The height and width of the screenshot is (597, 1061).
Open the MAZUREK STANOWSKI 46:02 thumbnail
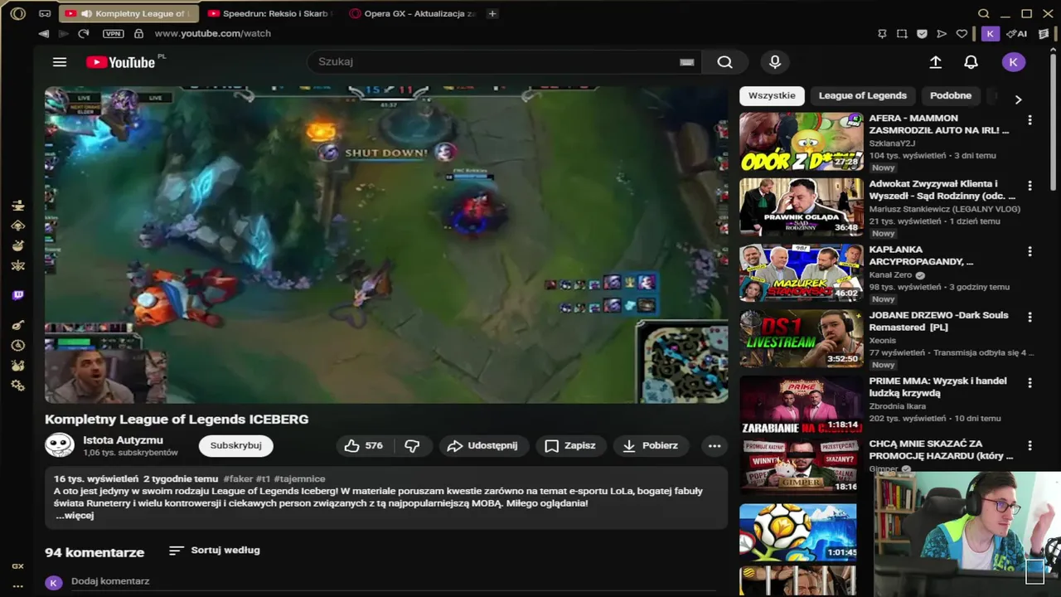coord(802,273)
